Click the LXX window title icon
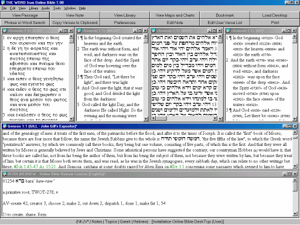Screen dimensions: 300x225 point(5,30)
